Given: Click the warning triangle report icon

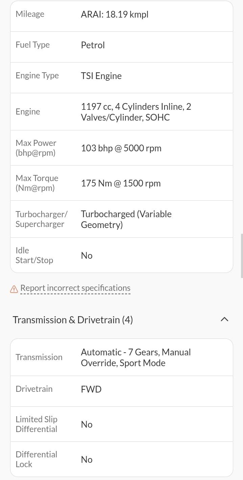Looking at the screenshot, I should pos(14,289).
